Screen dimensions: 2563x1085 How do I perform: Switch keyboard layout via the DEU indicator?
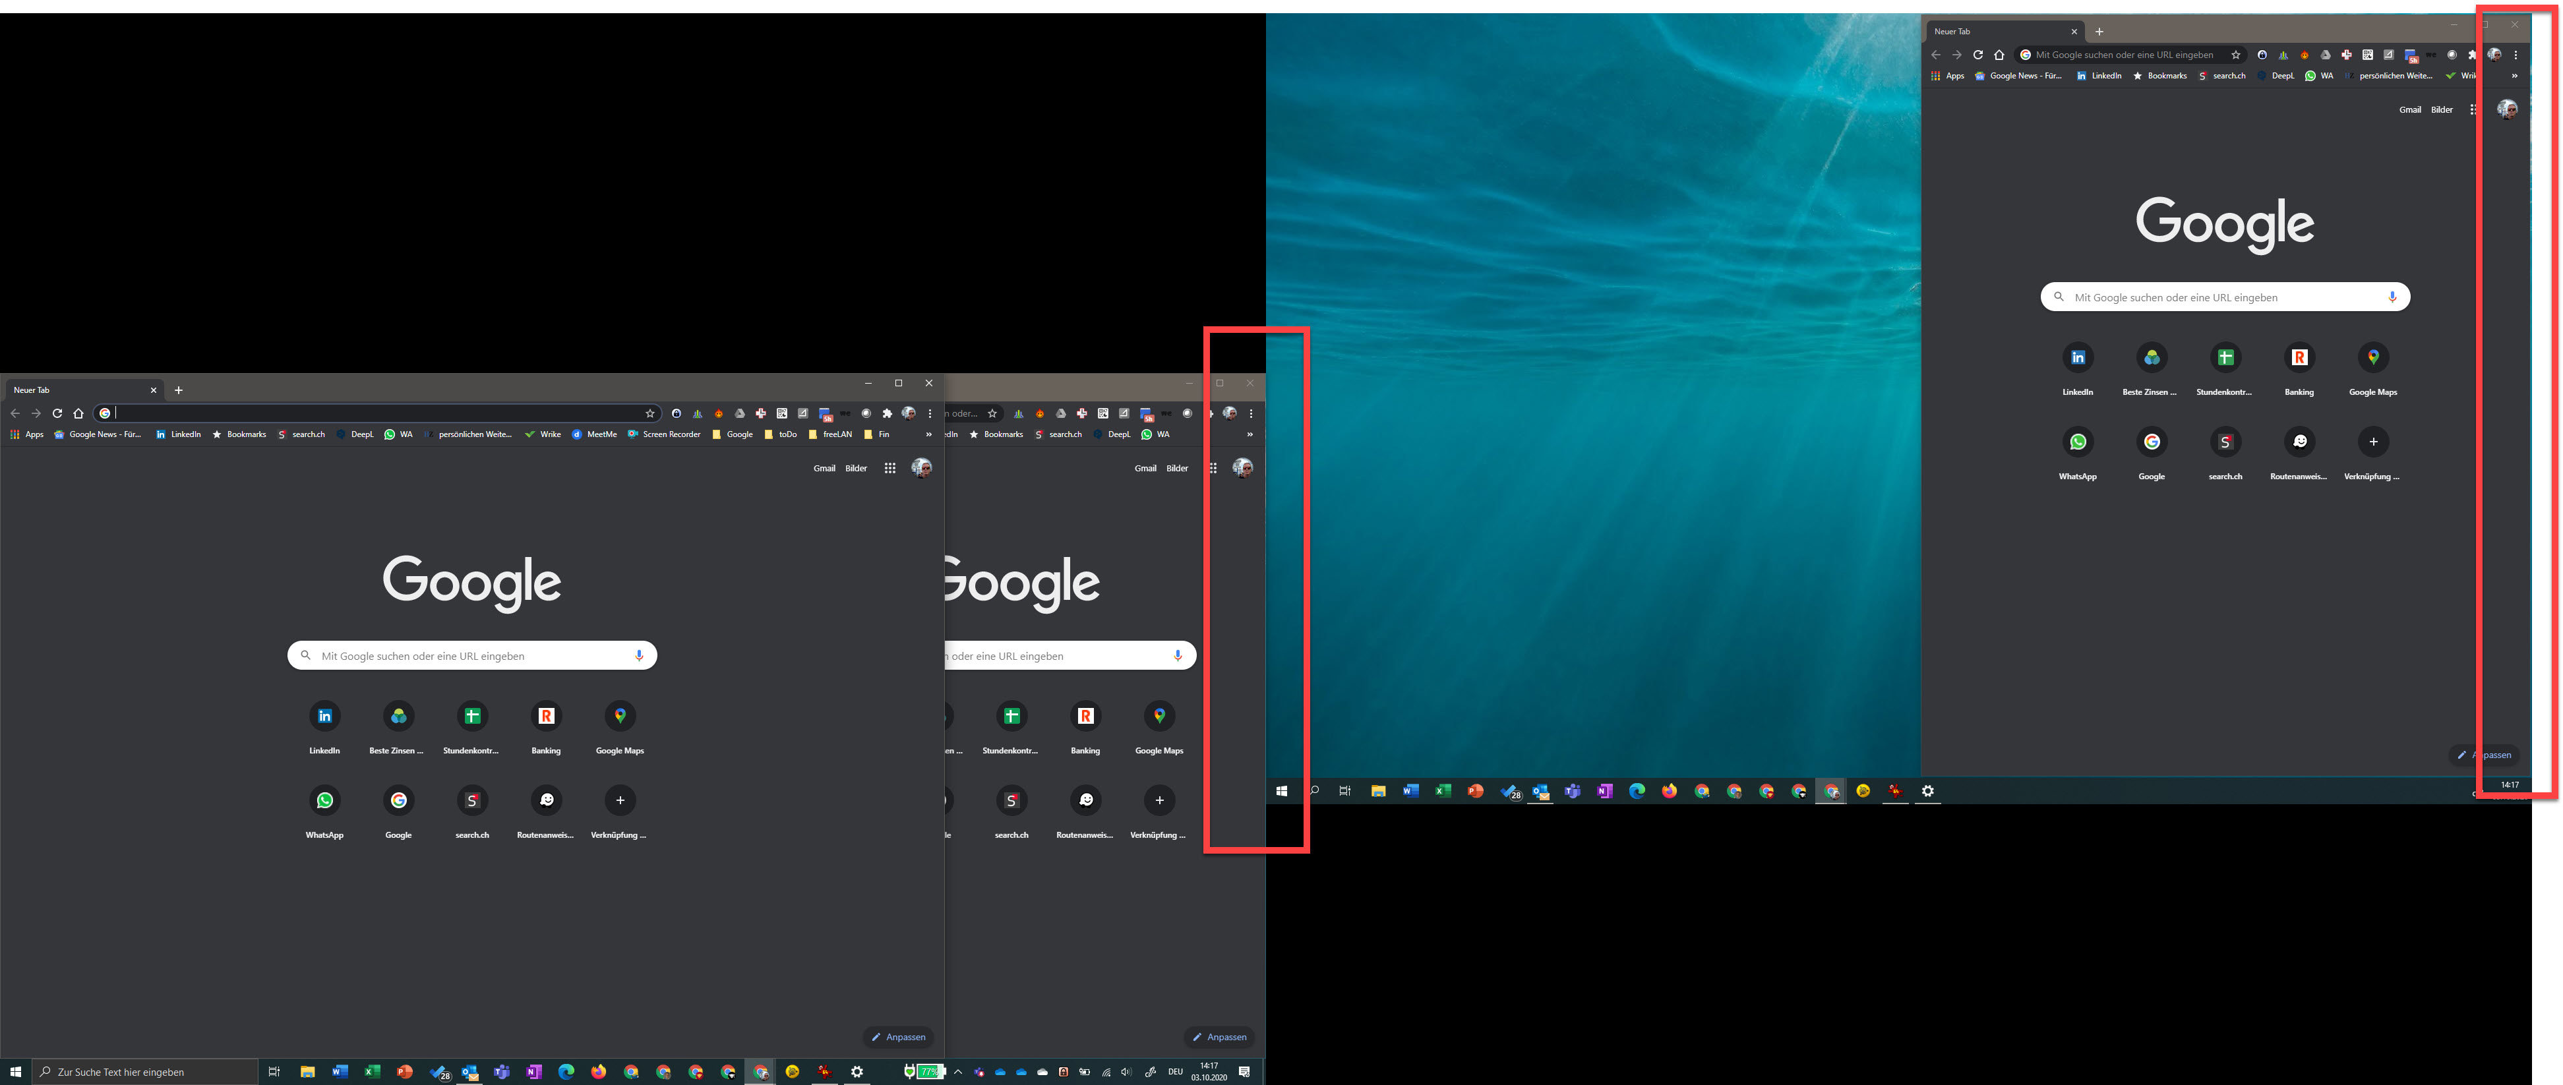pos(1176,1071)
